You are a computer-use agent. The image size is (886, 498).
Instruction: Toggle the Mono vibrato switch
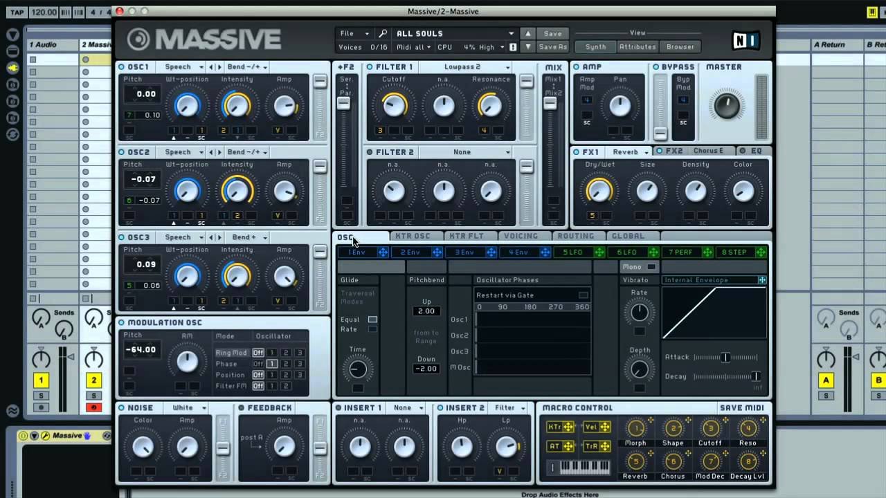click(651, 267)
